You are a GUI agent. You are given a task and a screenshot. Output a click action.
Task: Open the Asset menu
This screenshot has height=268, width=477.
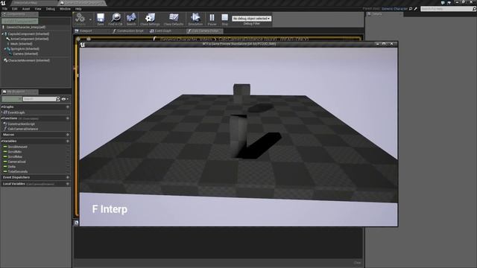26,9
